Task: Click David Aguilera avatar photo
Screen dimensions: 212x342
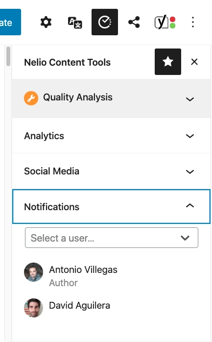Action: (x=33, y=308)
